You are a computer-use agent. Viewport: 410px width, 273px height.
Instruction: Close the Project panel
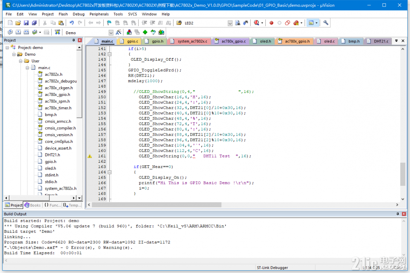point(80,40)
